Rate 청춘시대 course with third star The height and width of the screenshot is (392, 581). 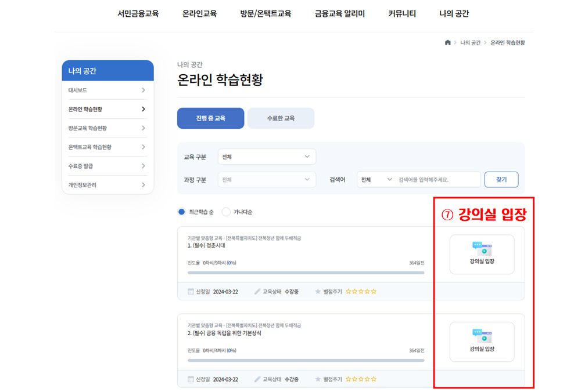(x=361, y=292)
